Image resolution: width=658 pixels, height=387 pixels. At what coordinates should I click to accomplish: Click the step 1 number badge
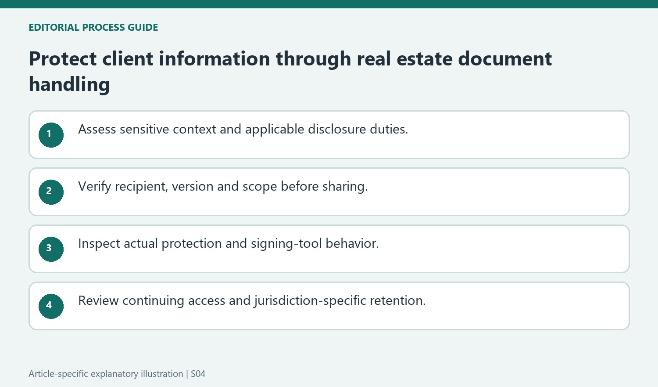(51, 135)
